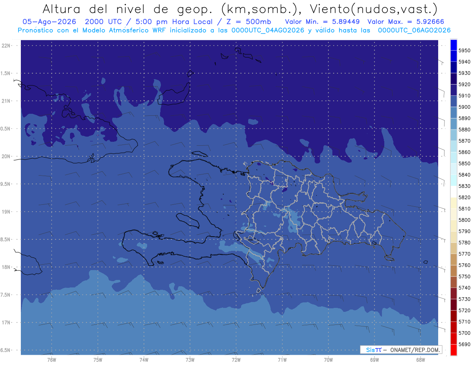Click the '19N' latitude label
This screenshot has width=472, height=365.
coord(7,212)
